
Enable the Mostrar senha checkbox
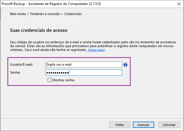(49, 80)
